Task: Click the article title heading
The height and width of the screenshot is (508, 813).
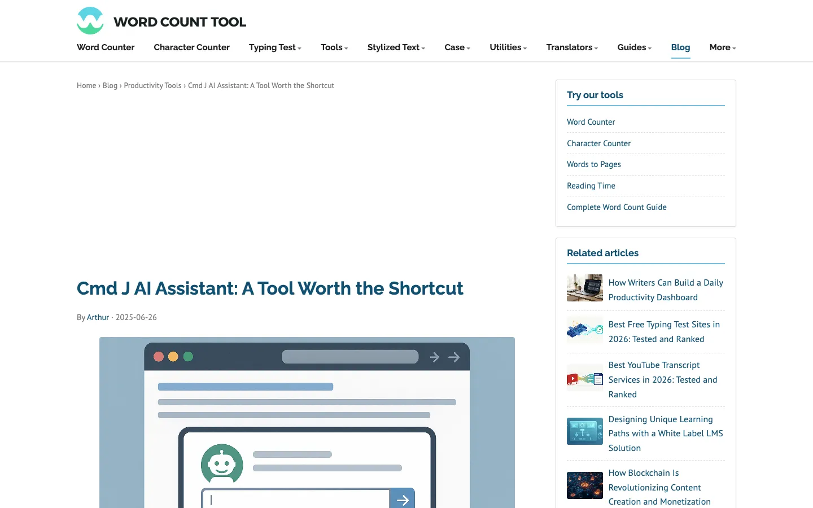Action: pos(270,288)
